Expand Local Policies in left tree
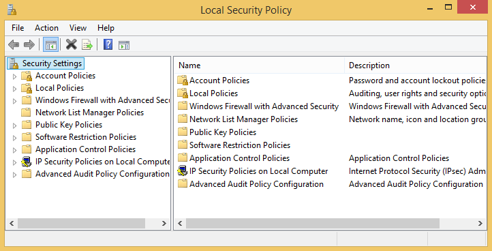The width and height of the screenshot is (492, 251). click(14, 89)
